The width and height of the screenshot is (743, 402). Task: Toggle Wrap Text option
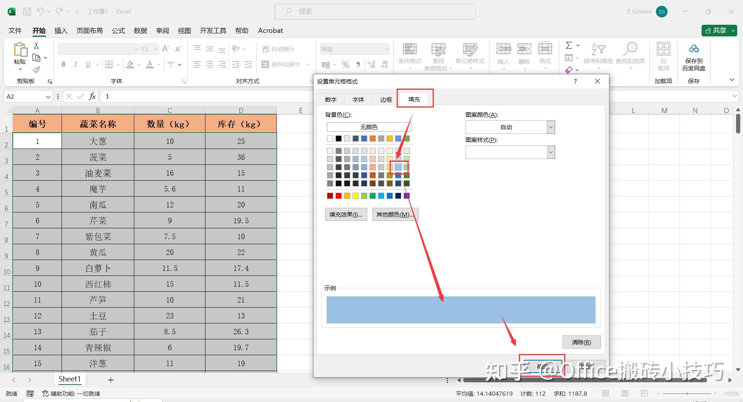(278, 49)
